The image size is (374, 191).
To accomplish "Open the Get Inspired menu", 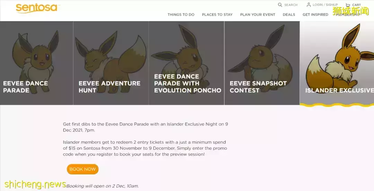I will [315, 15].
